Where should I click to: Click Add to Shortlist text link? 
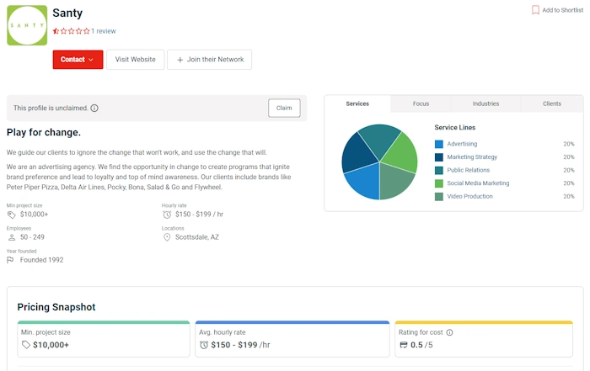click(x=562, y=10)
